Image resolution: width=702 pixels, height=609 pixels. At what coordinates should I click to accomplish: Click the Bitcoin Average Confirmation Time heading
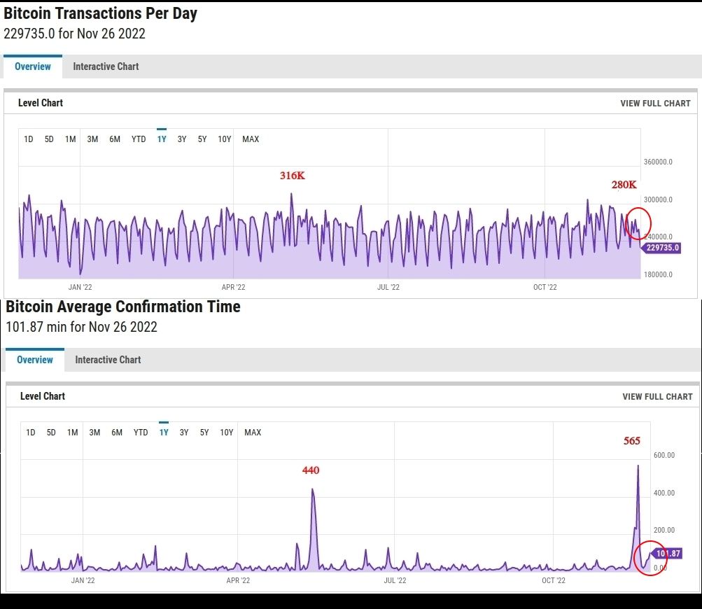(x=123, y=307)
